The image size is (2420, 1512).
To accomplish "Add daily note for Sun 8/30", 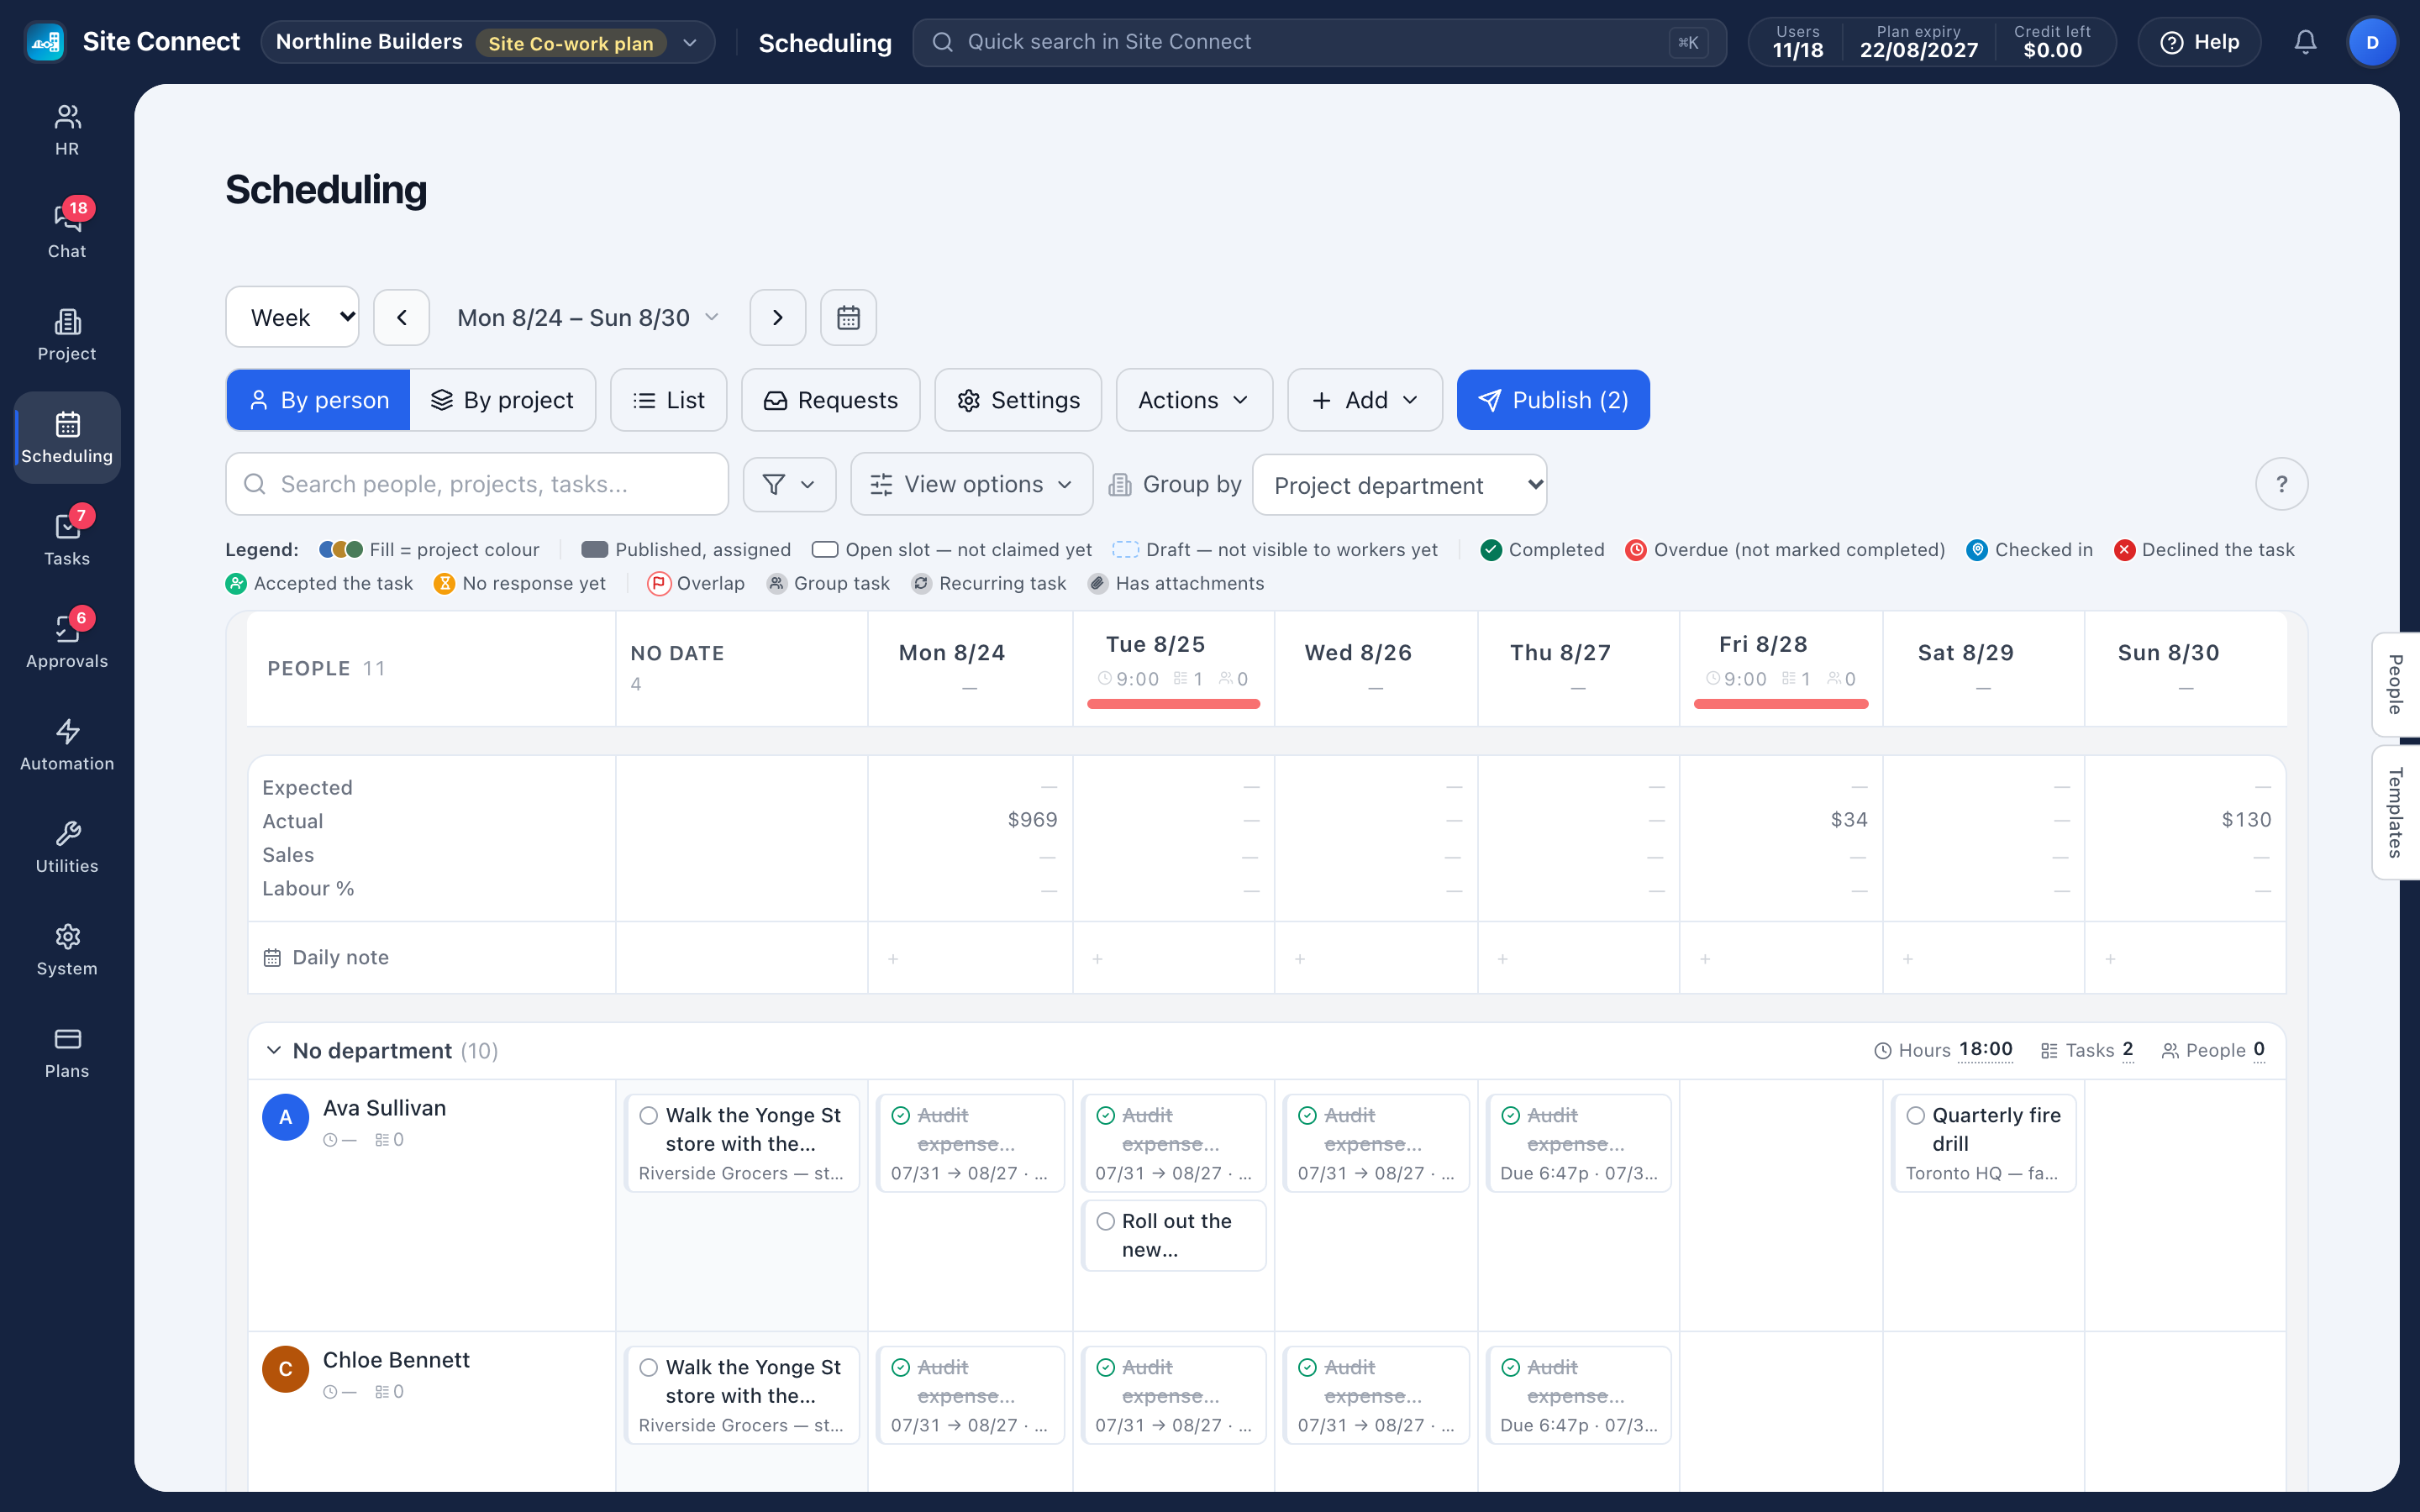I will point(2110,959).
